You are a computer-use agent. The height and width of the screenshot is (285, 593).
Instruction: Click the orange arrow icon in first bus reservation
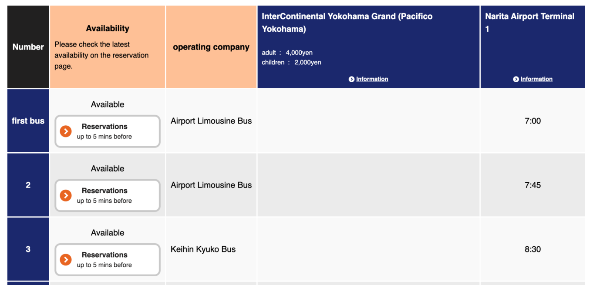(x=66, y=131)
